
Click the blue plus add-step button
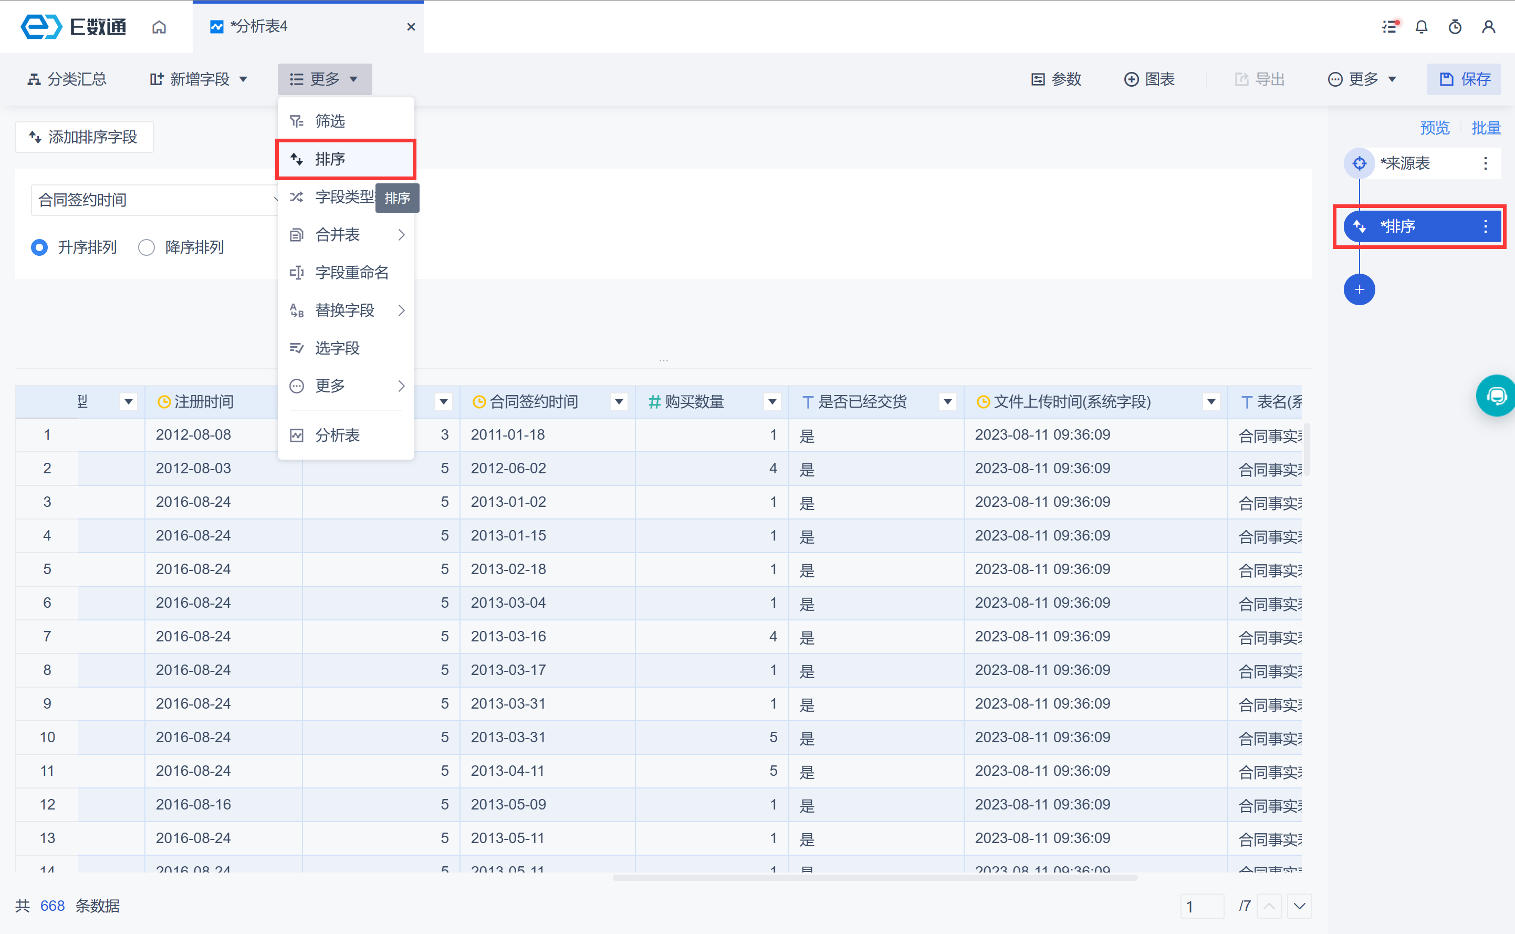click(1359, 290)
